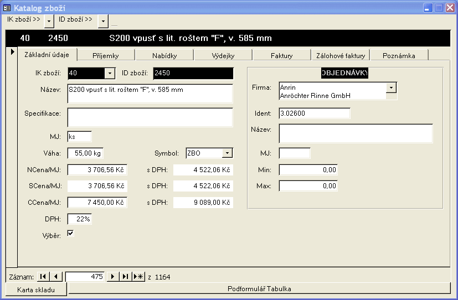Expand the Firma combo box
The height and width of the screenshot is (300, 458).
point(391,87)
